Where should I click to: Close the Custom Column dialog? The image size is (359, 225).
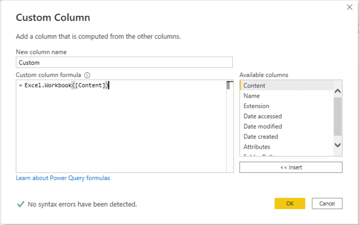(350, 8)
